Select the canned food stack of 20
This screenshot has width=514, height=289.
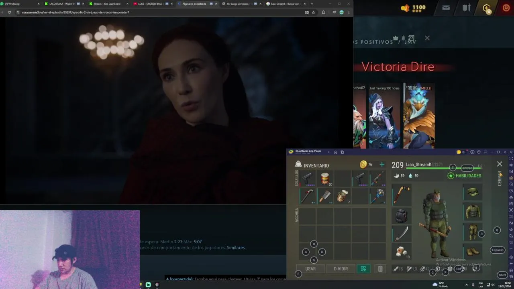point(325,178)
